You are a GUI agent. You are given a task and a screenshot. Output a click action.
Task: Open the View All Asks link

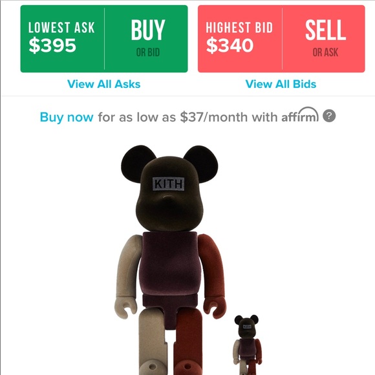(104, 84)
